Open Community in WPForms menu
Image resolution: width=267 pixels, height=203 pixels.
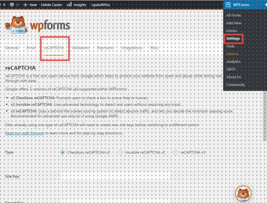(235, 85)
